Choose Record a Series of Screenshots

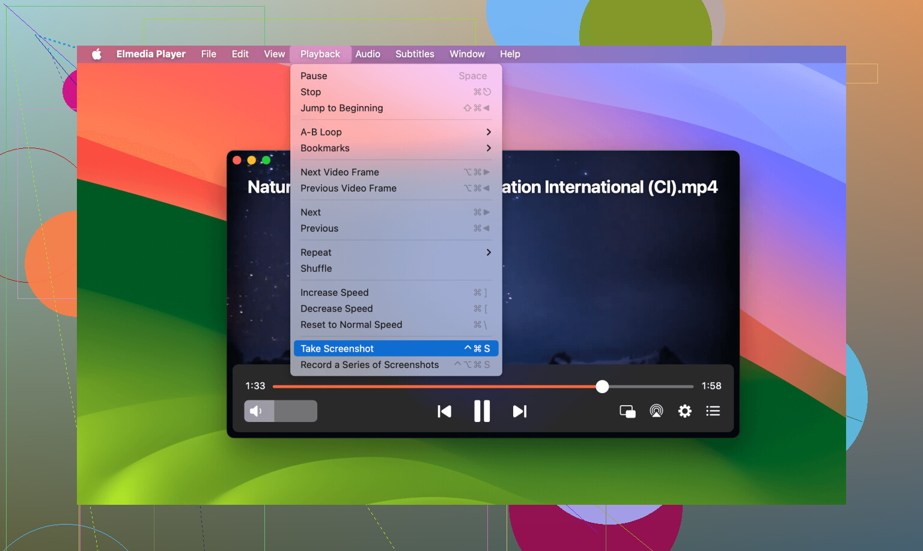396,365
